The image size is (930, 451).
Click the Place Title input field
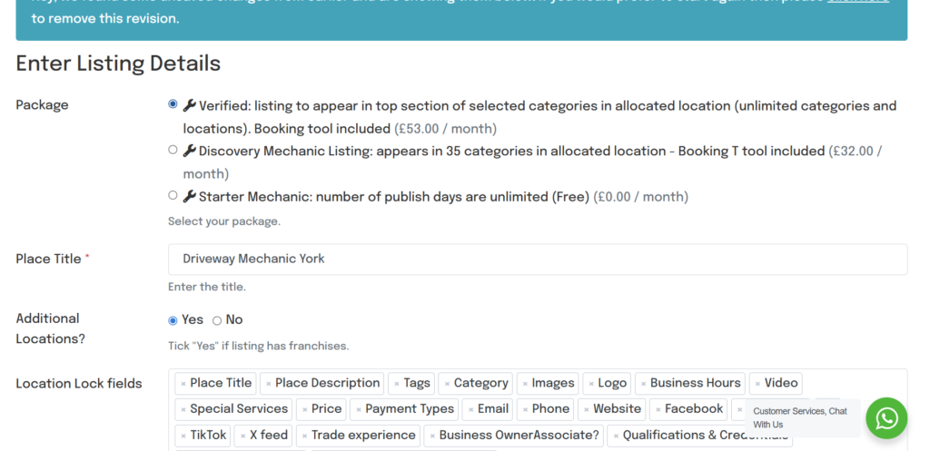537,260
